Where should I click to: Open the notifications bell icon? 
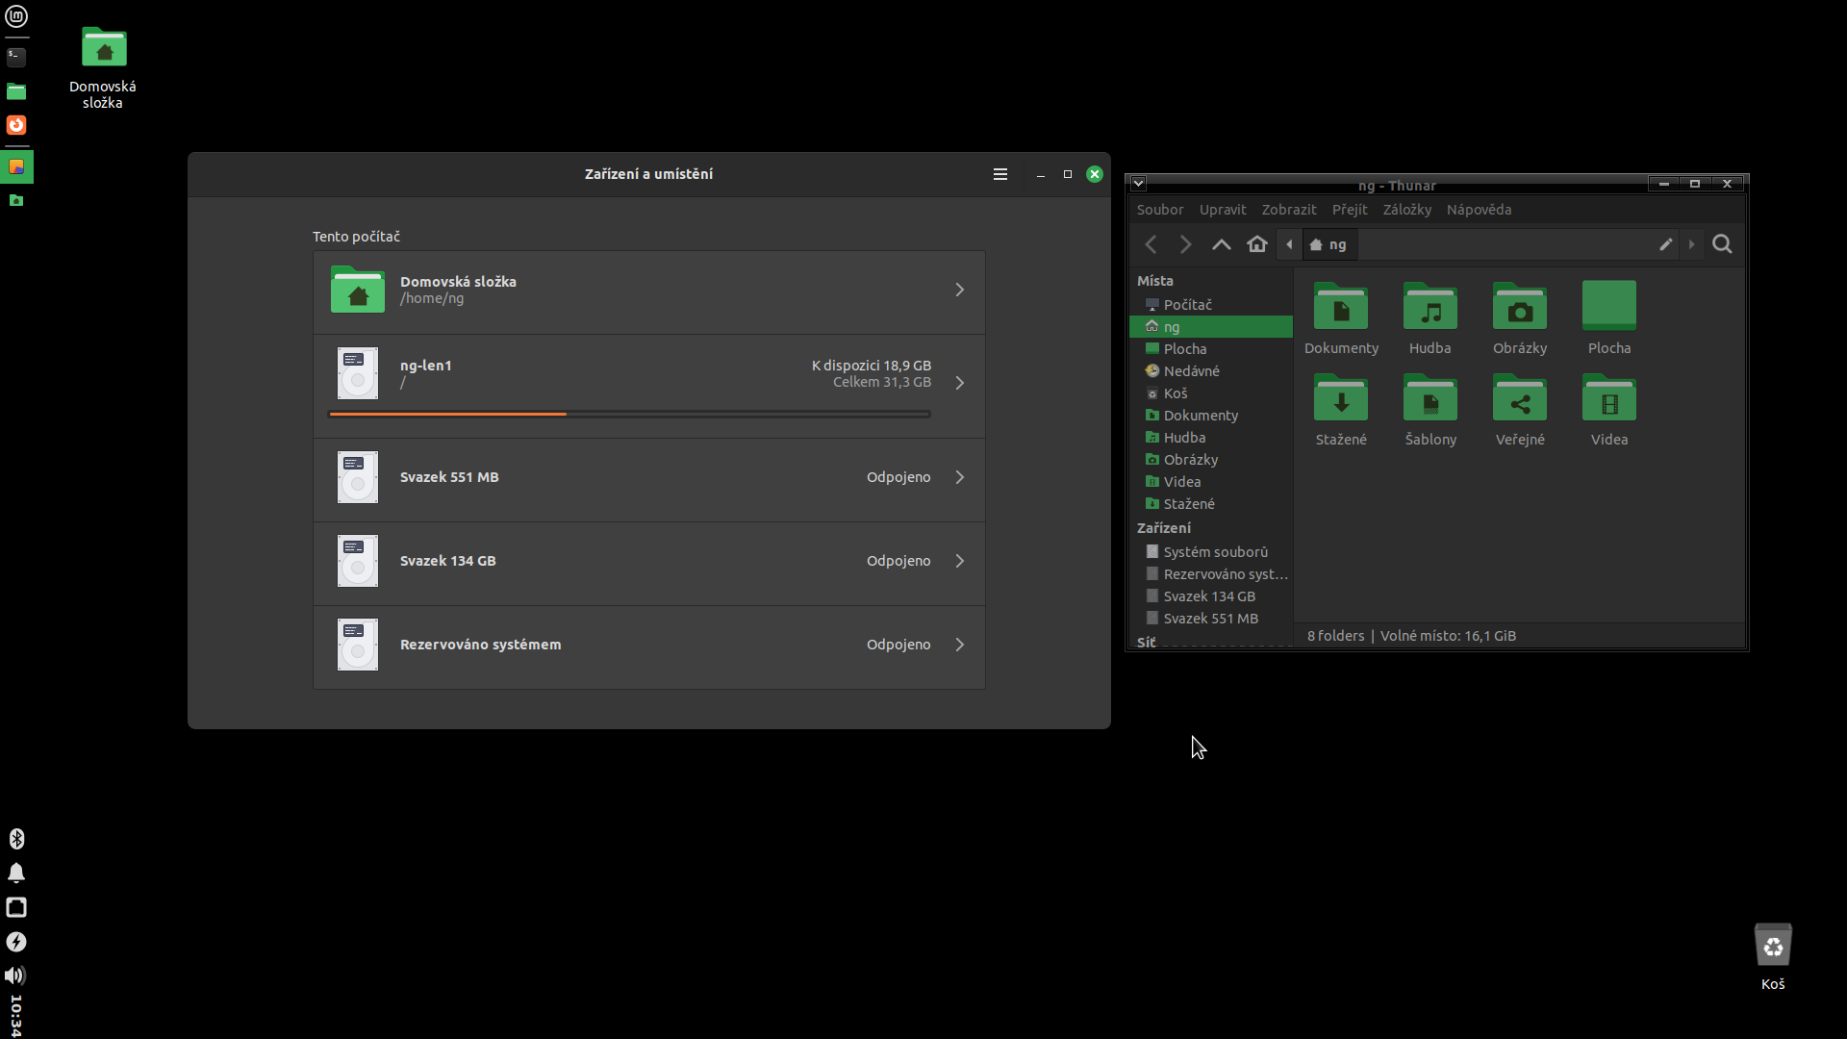[16, 873]
